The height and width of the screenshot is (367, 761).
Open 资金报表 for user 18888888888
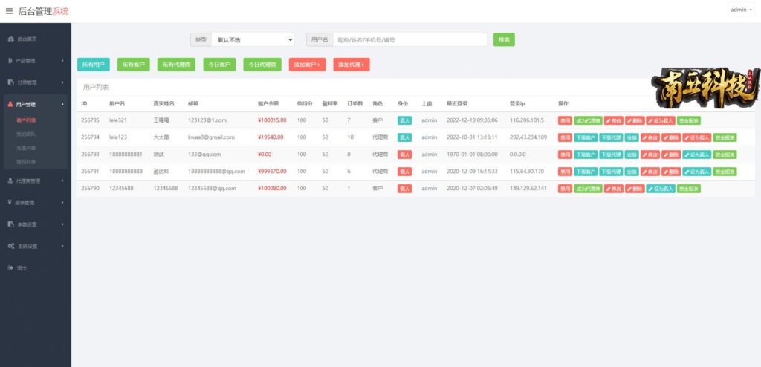(725, 172)
